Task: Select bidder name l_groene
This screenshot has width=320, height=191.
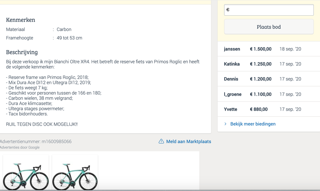Action: coord(232,94)
